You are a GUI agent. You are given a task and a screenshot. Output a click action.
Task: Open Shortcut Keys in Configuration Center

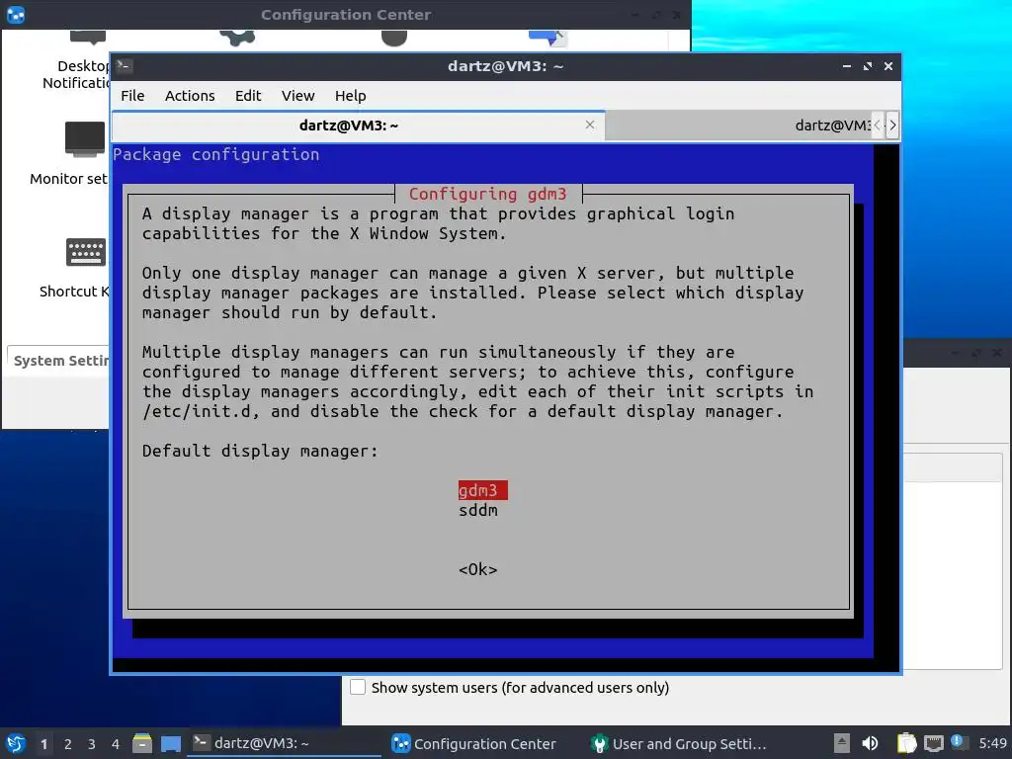pos(75,267)
